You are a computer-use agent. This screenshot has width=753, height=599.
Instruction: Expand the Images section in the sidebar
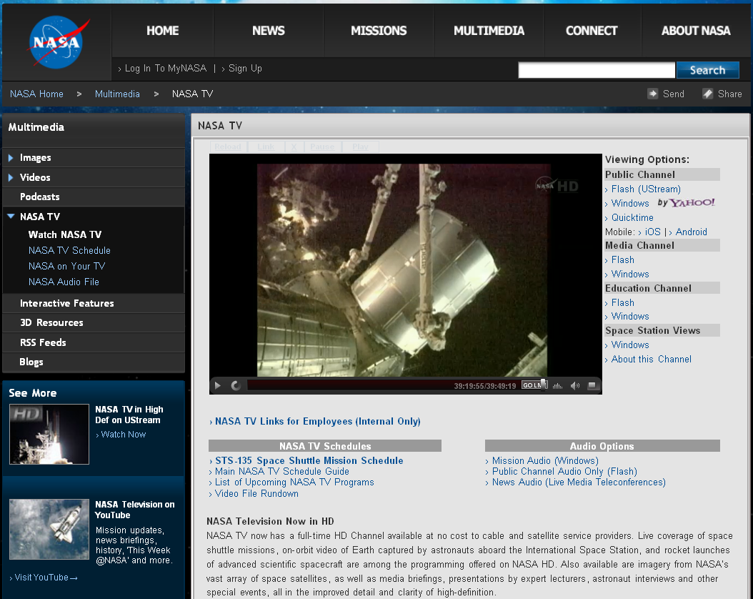click(11, 158)
